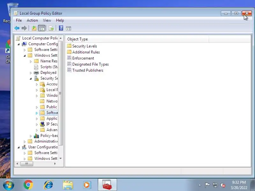Select Account Policies tree node

pos(49,84)
